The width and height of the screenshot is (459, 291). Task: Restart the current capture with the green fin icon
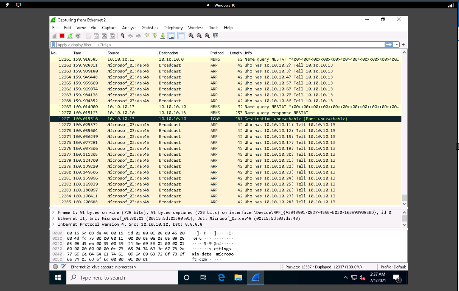click(70, 36)
